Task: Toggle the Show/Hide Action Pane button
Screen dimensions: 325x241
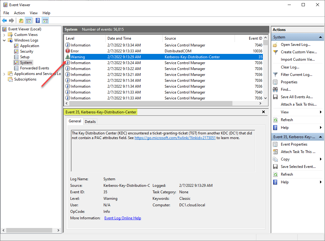Action: pos(45,21)
